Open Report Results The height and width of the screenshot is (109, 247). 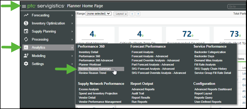pos(141,98)
